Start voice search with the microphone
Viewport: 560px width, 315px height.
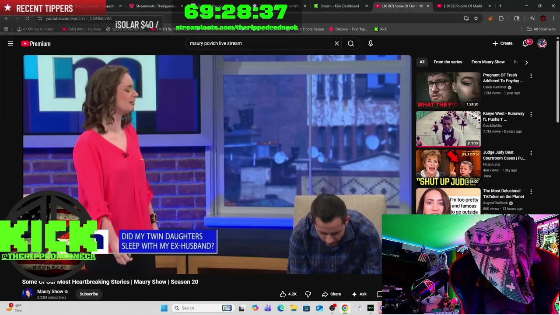(x=371, y=43)
